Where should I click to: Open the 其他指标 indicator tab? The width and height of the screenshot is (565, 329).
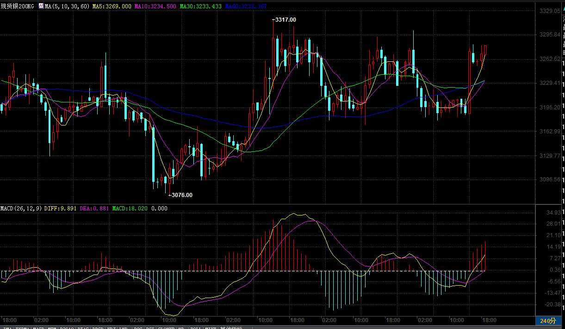(x=231, y=327)
